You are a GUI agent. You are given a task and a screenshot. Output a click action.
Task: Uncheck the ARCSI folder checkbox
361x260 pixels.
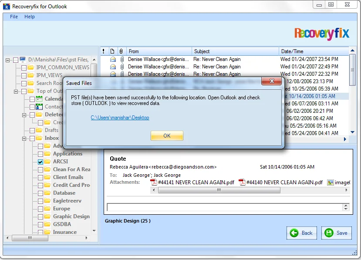coord(40,162)
